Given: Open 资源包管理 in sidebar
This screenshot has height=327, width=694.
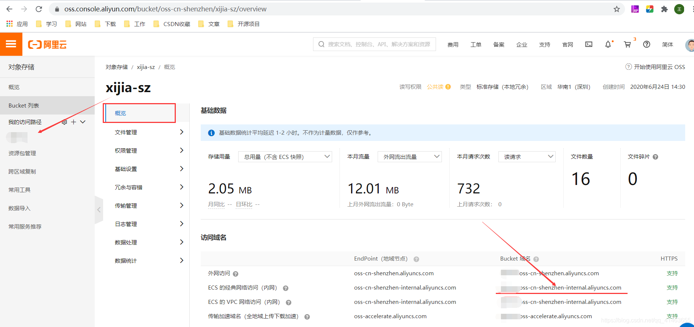Looking at the screenshot, I should click(22, 153).
